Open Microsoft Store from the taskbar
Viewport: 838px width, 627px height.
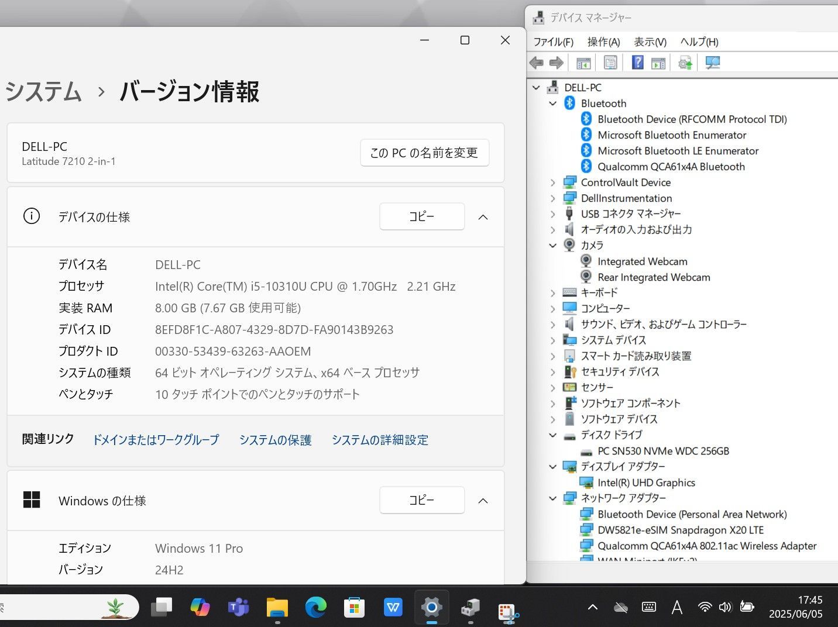pyautogui.click(x=354, y=608)
